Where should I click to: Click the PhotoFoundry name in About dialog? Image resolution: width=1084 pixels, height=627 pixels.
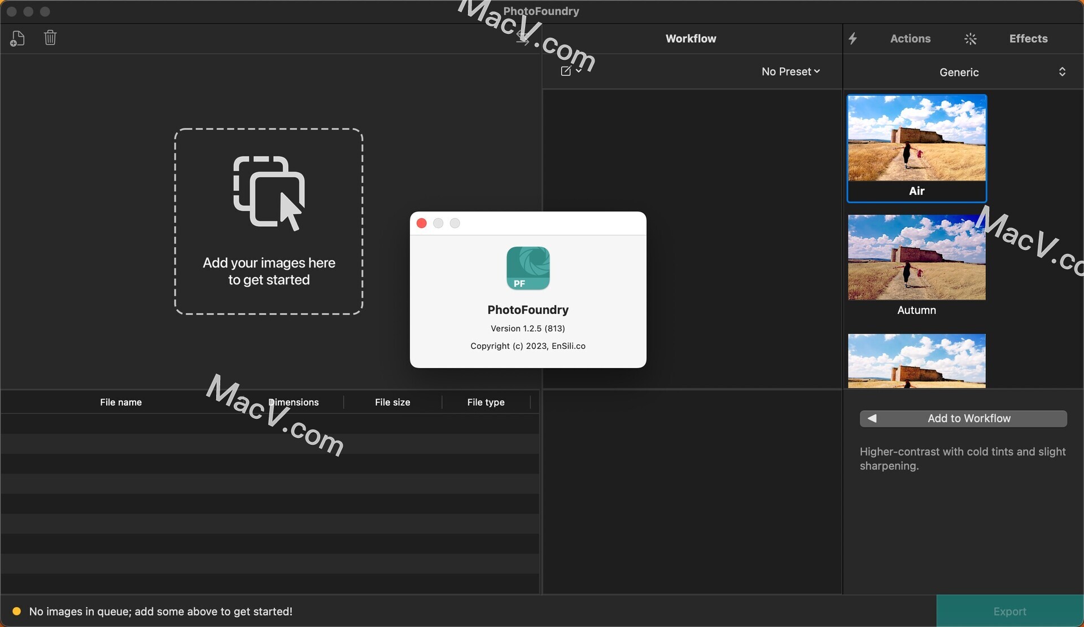[528, 310]
